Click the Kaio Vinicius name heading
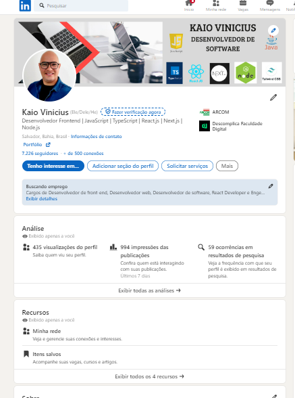The width and height of the screenshot is (295, 398). point(45,112)
